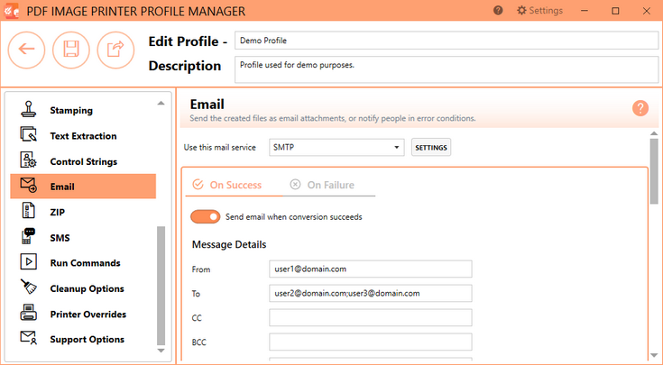This screenshot has height=365, width=663.
Task: Open the ZIP section label
Action: 57,213
